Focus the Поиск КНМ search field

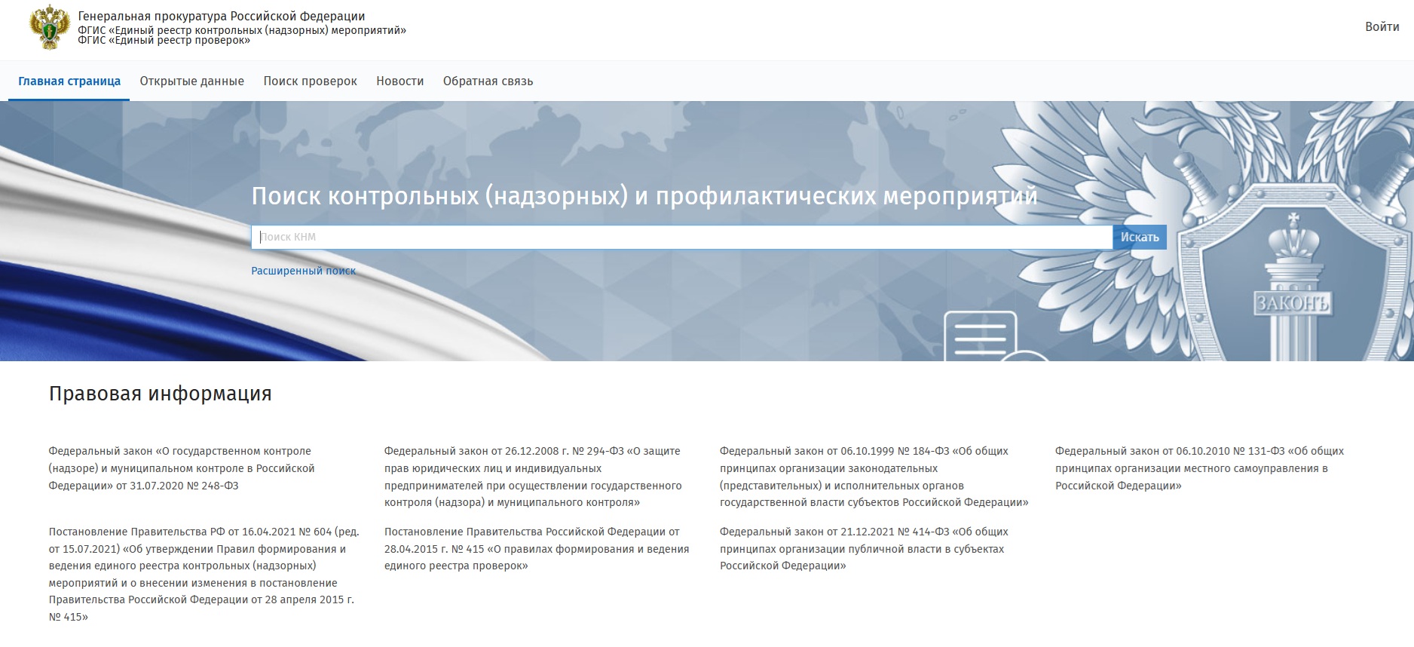(x=682, y=237)
